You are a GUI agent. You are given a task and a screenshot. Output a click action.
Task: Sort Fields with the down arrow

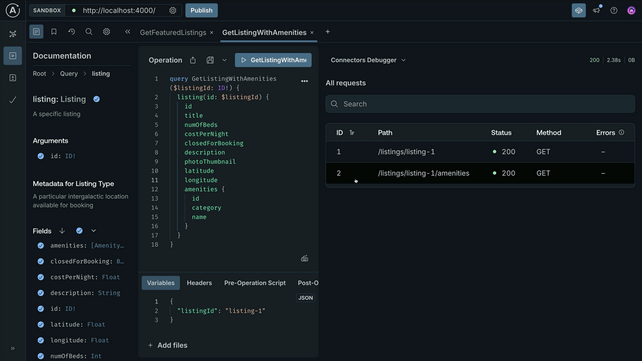click(62, 231)
